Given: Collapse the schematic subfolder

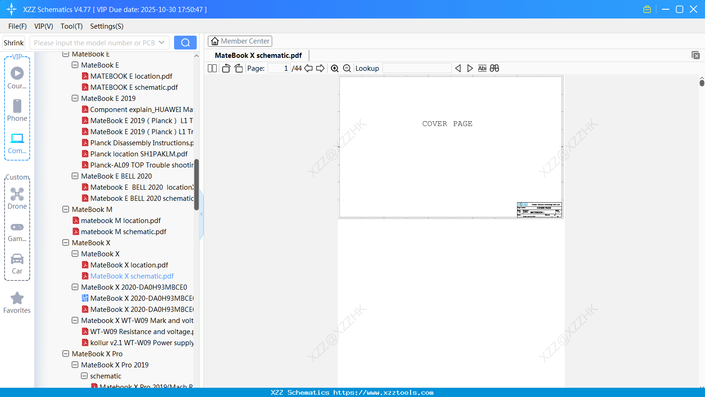Looking at the screenshot, I should tap(84, 376).
